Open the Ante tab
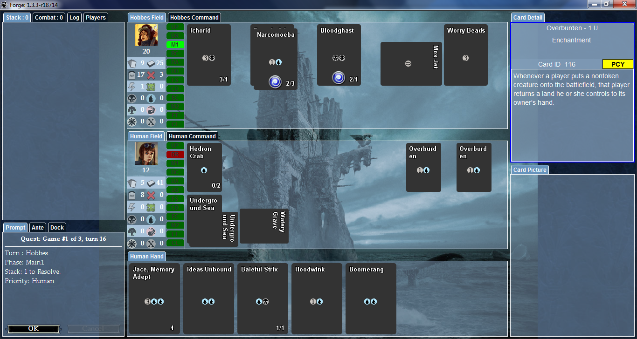The height and width of the screenshot is (339, 637). click(38, 228)
